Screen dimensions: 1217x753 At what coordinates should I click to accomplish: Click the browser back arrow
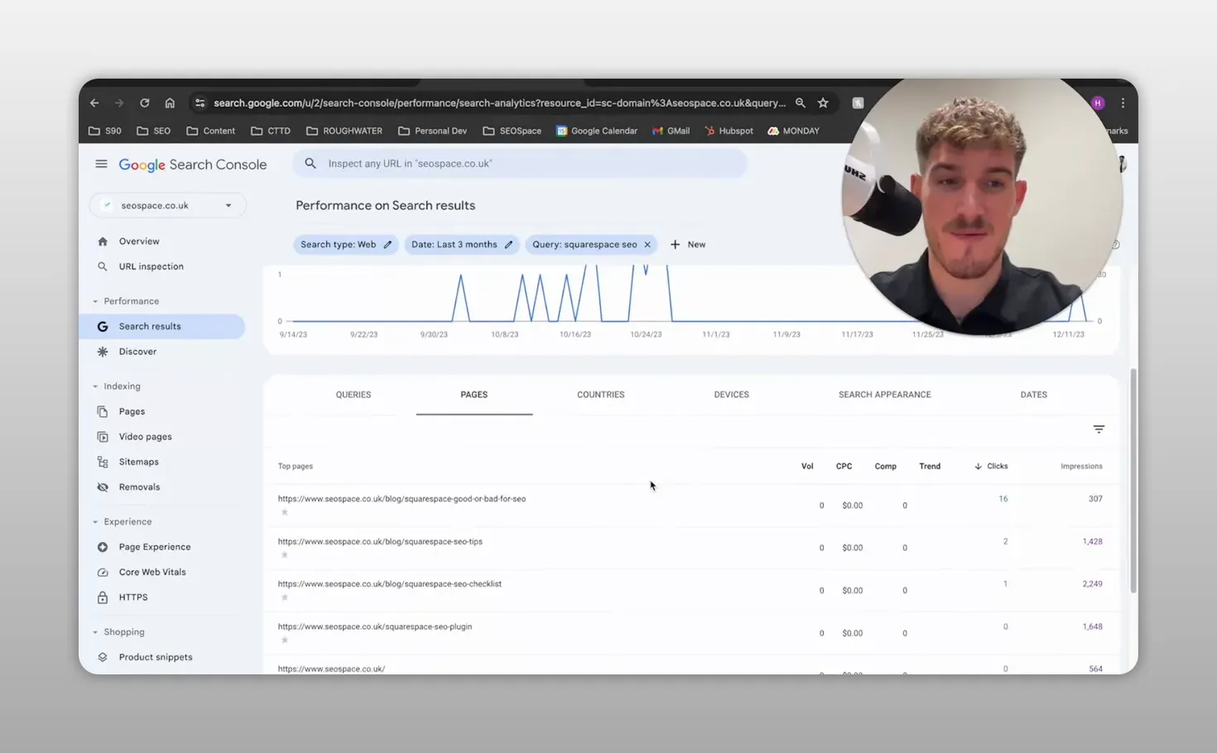[x=94, y=103]
